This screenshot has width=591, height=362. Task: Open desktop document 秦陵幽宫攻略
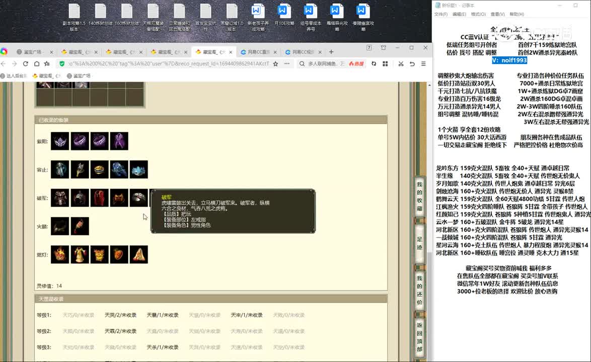363,17
